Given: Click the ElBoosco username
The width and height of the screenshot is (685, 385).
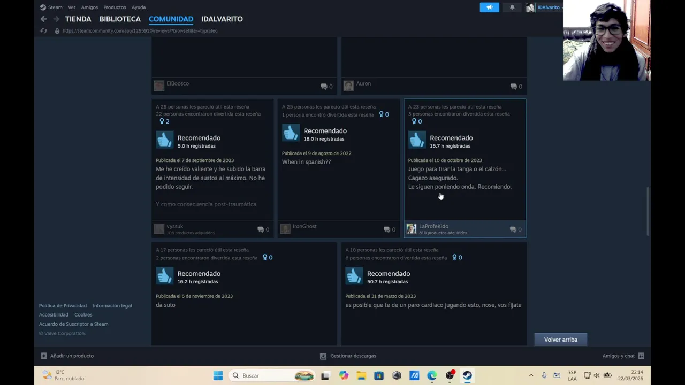Looking at the screenshot, I should point(178,83).
